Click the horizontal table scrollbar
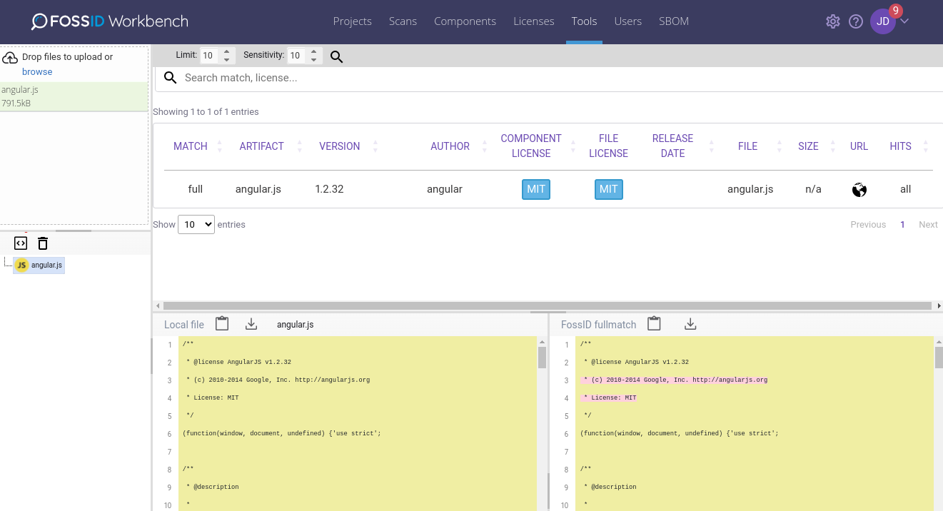Image resolution: width=943 pixels, height=511 pixels. (x=547, y=305)
